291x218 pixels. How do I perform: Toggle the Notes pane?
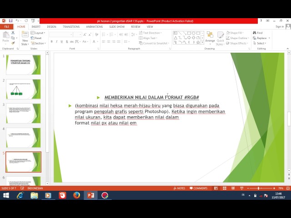179,188
